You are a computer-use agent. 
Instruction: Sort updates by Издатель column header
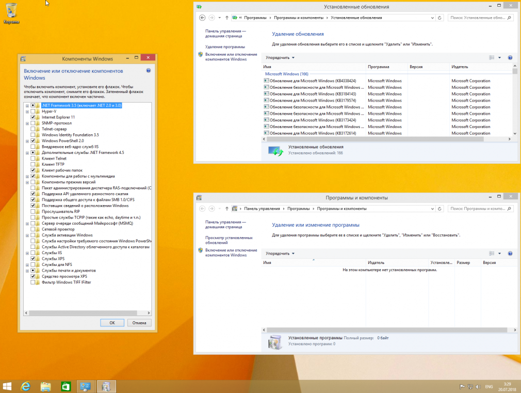point(480,67)
